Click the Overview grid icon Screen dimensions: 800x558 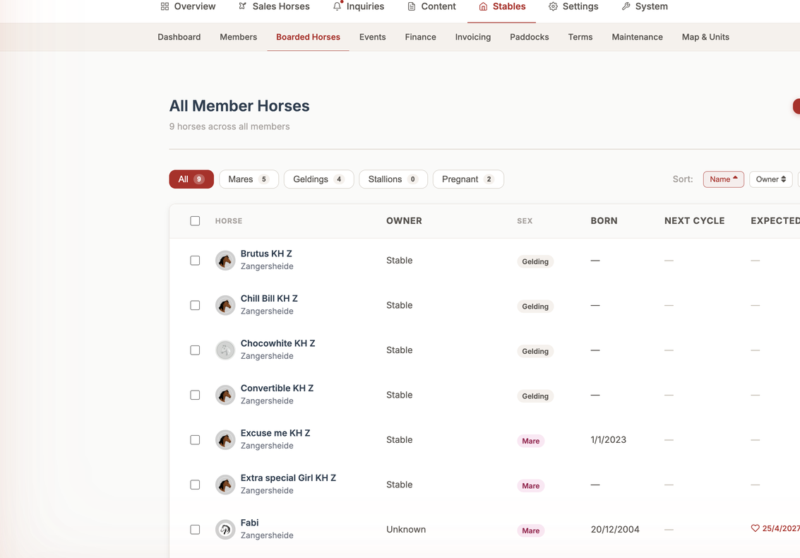coord(165,6)
